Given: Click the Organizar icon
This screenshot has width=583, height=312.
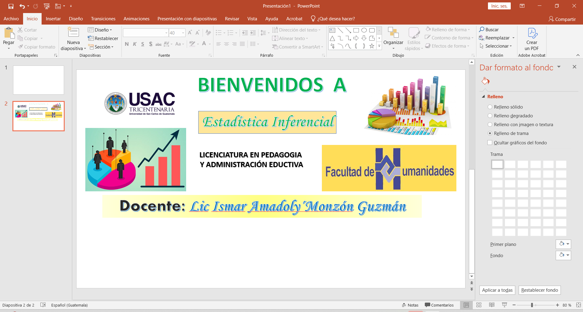Looking at the screenshot, I should pyautogui.click(x=393, y=33).
